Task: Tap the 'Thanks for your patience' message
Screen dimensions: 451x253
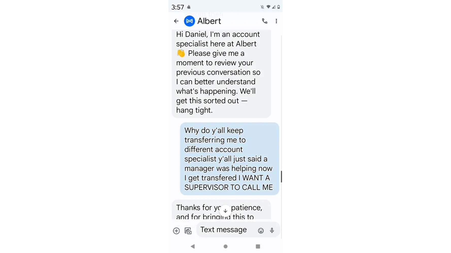Action: pyautogui.click(x=221, y=210)
